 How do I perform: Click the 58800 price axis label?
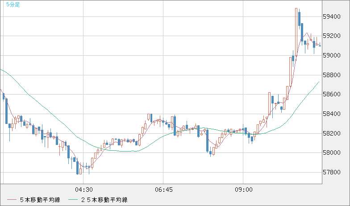tap(331, 75)
